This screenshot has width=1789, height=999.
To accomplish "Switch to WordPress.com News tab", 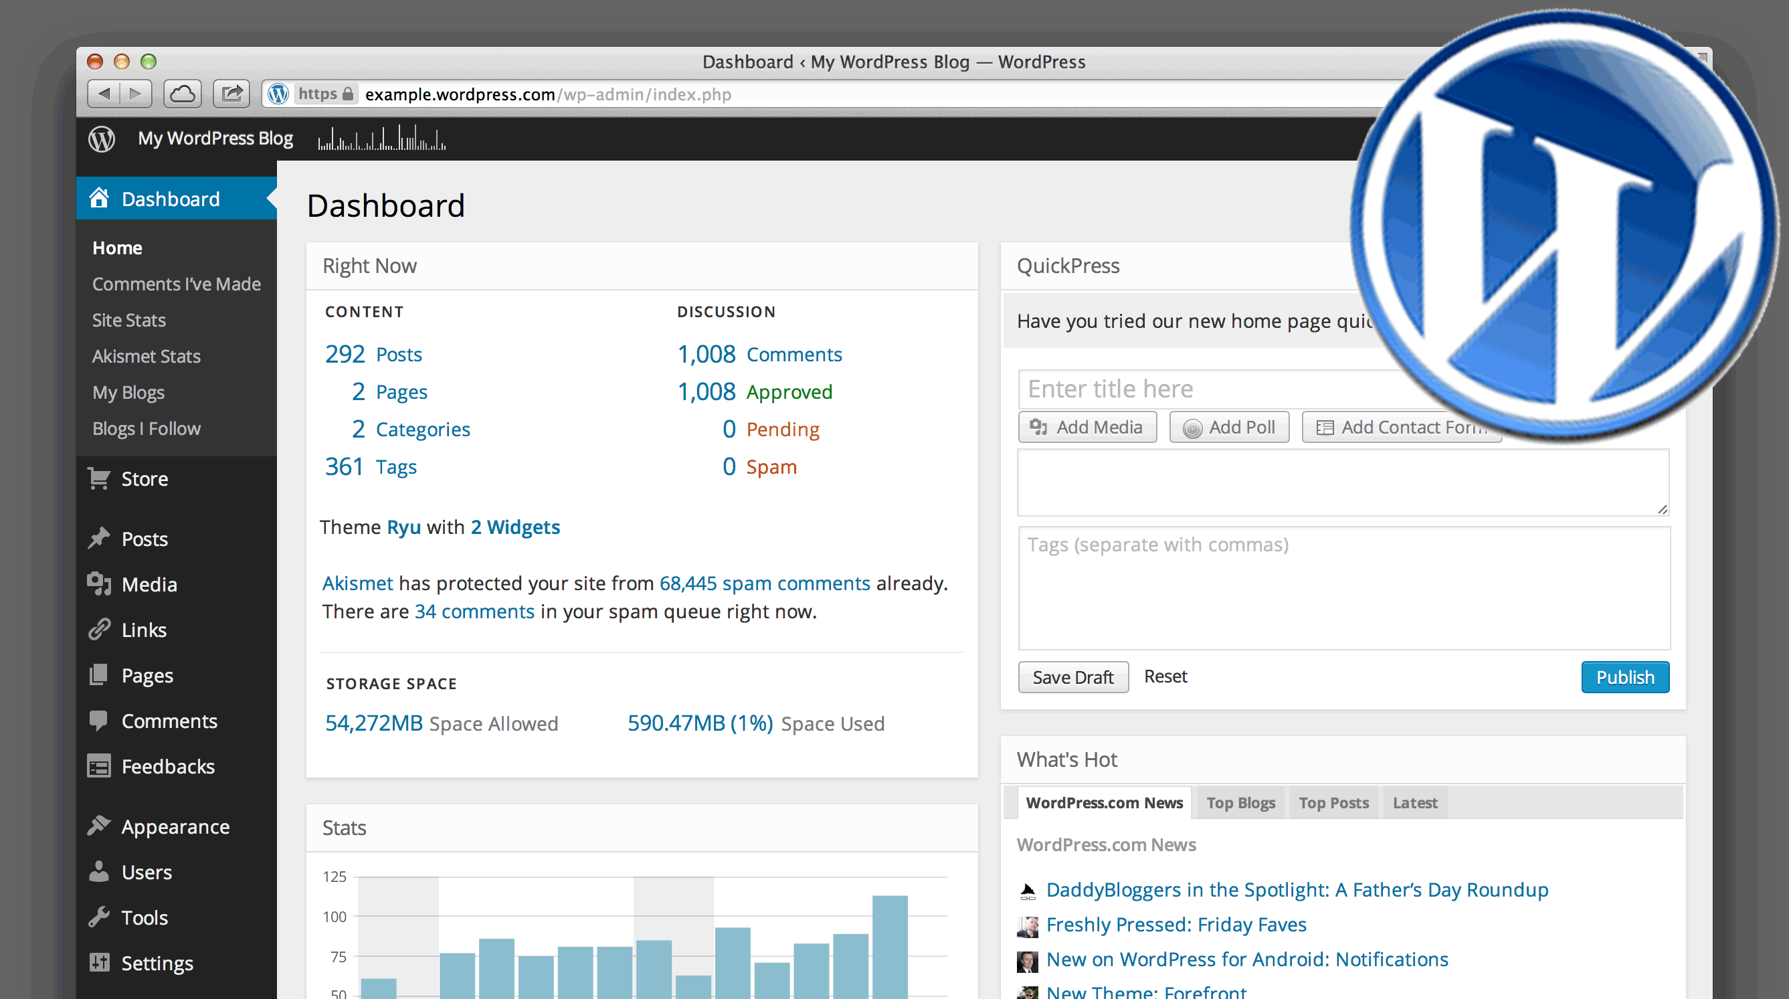I will (x=1104, y=802).
